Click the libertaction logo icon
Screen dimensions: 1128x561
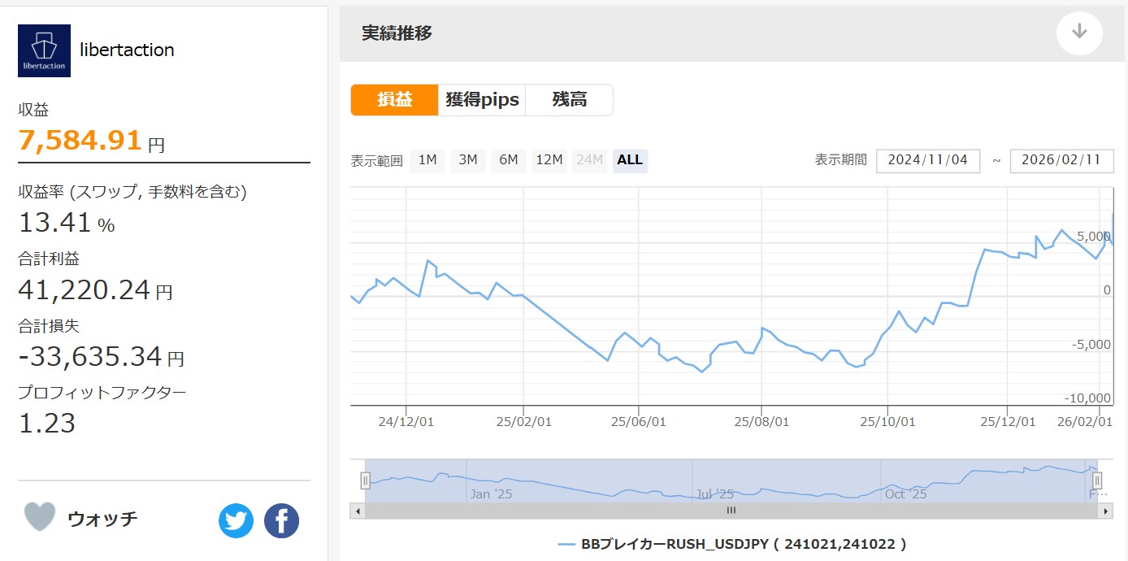click(x=44, y=50)
